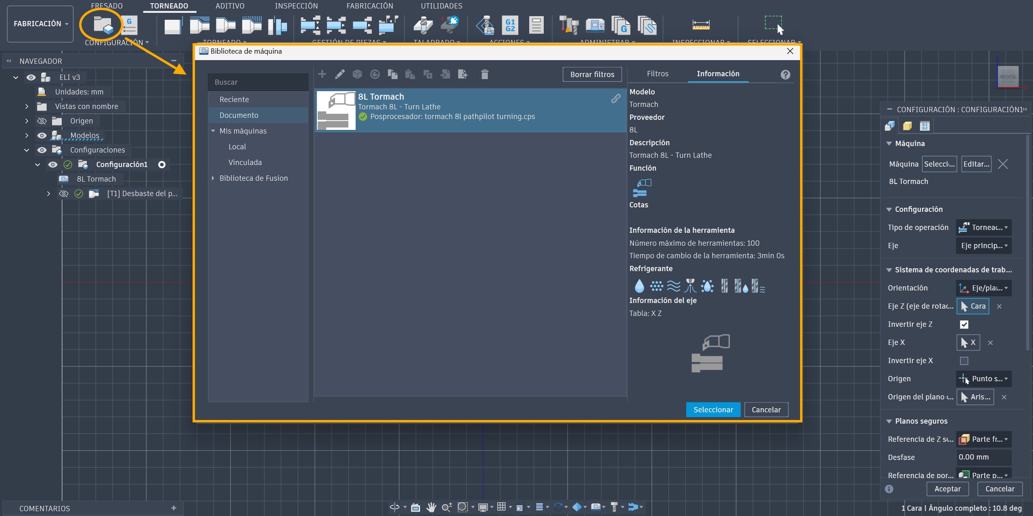Open the Tipo de operación dropdown
The image size is (1033, 516).
pos(984,228)
